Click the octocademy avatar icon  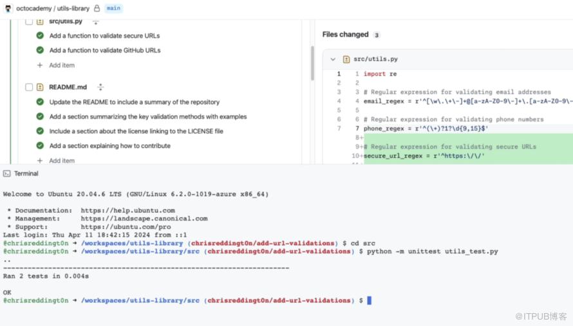pos(8,8)
